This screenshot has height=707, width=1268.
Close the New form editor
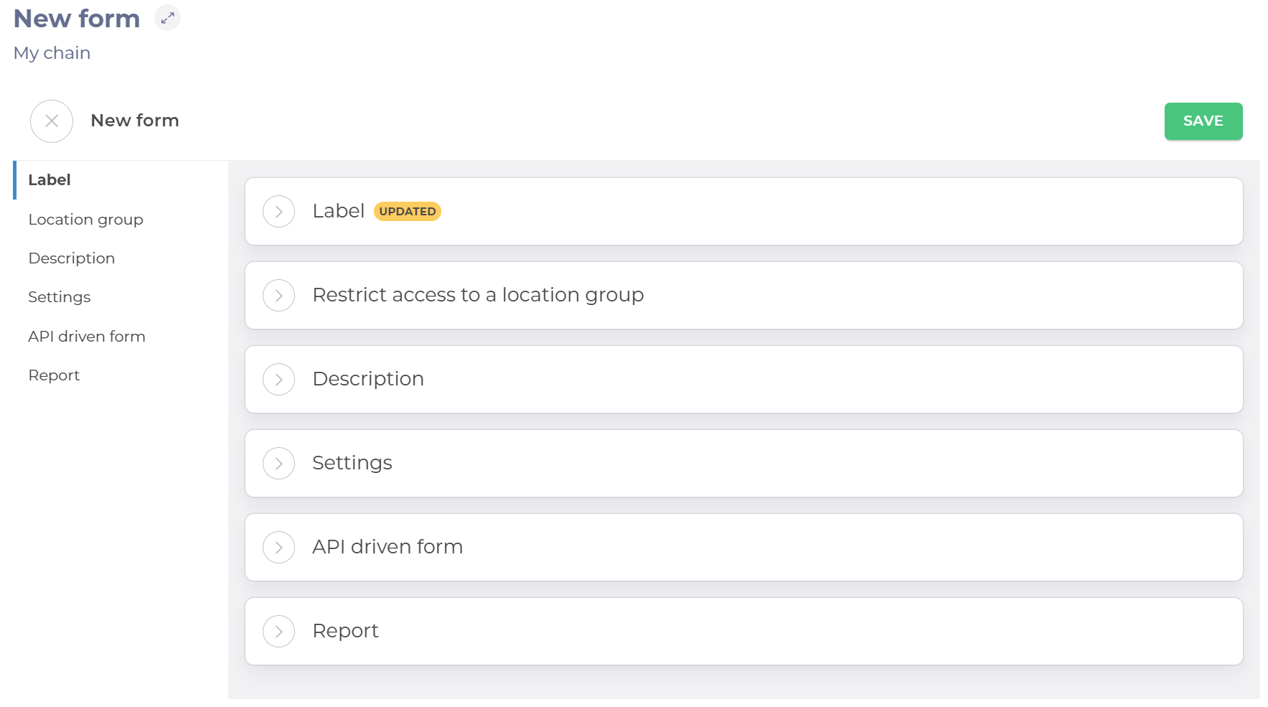coord(52,121)
